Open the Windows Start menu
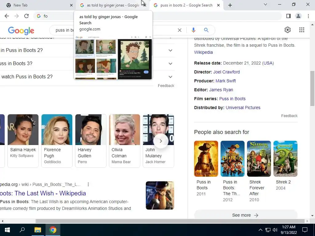The image size is (315, 236). [x=7, y=230]
